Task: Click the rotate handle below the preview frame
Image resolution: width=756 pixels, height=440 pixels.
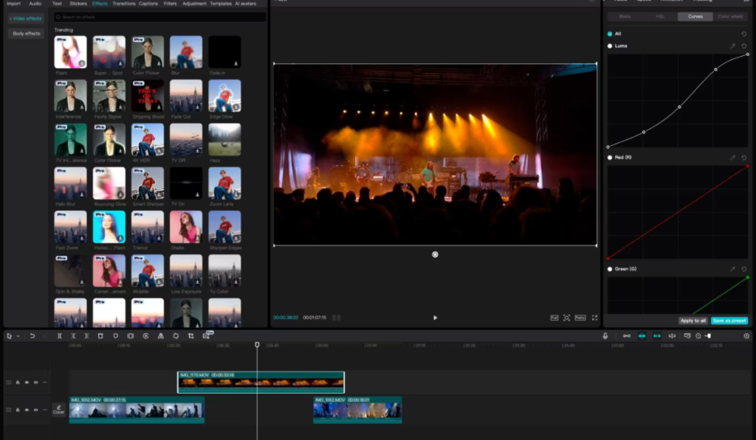Action: tap(435, 254)
